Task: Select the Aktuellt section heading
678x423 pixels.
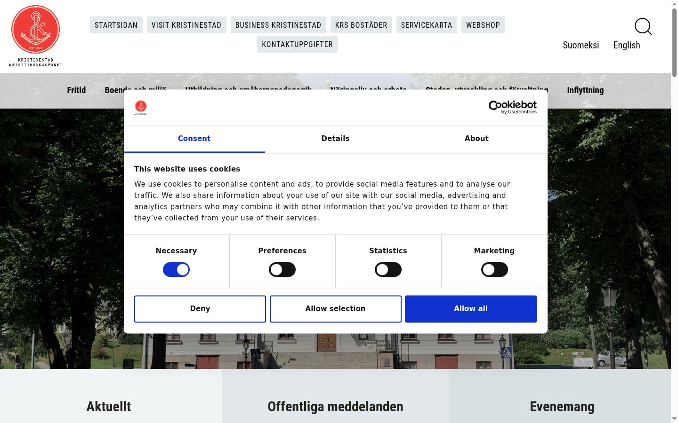Action: tap(109, 407)
